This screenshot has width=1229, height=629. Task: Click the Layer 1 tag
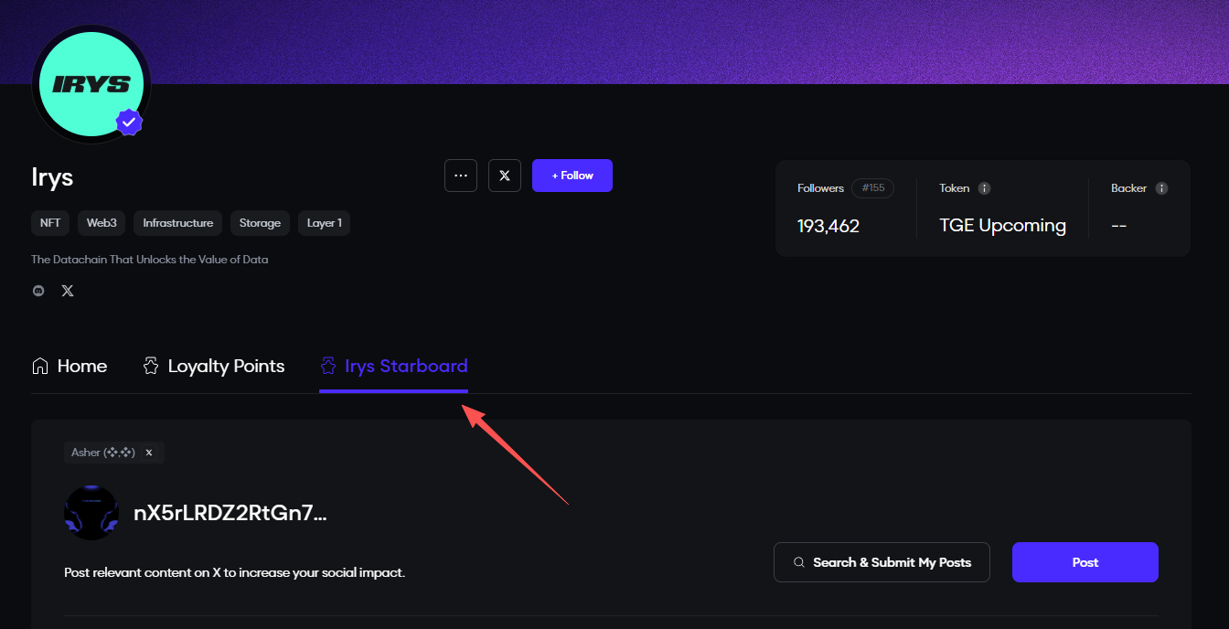[324, 223]
